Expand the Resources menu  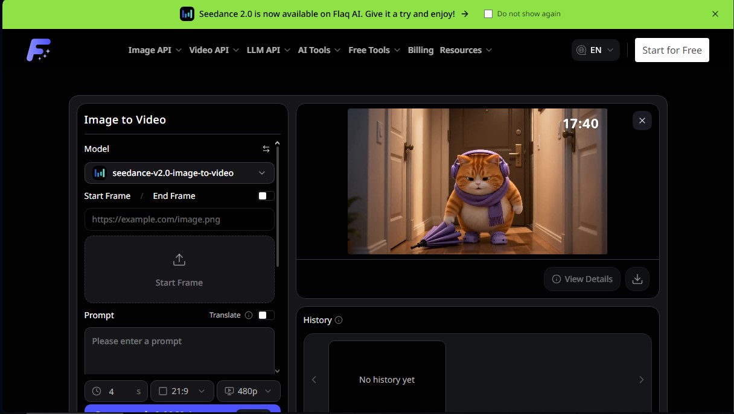pyautogui.click(x=466, y=50)
